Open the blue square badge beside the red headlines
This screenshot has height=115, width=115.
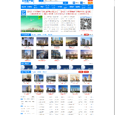23,13
